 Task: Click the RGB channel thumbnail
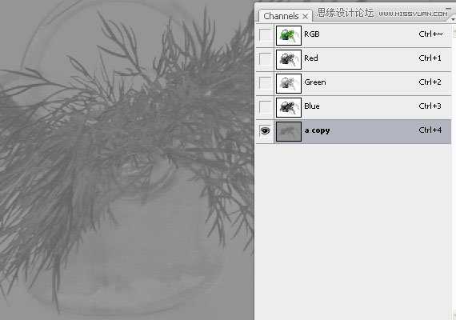(289, 35)
